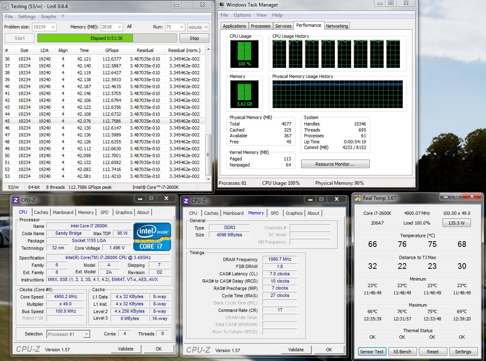This screenshot has height=361, width=486.
Task: Click the LinX title bar app icon
Action: click(6, 6)
